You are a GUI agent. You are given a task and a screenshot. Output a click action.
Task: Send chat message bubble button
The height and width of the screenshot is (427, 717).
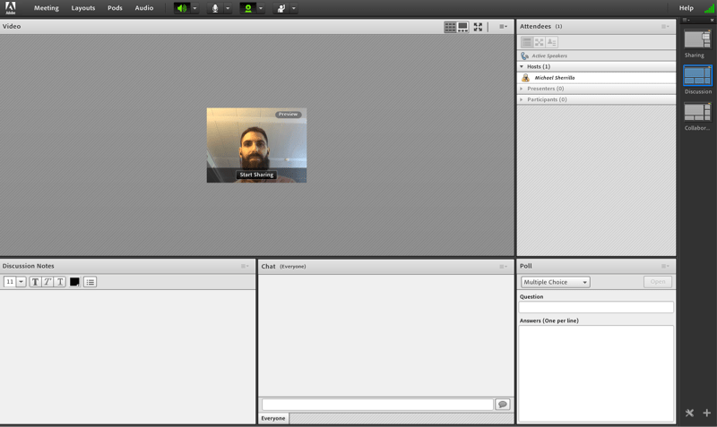pyautogui.click(x=503, y=404)
